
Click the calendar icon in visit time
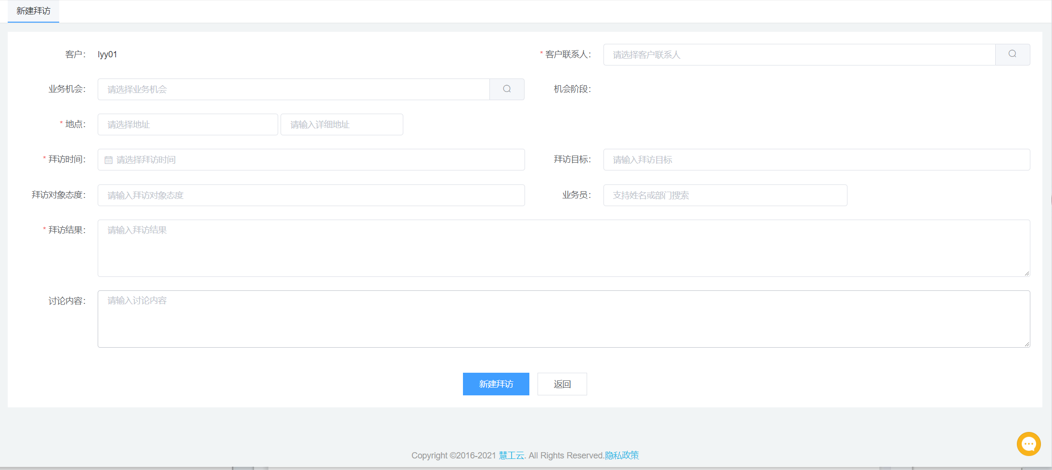click(x=108, y=160)
